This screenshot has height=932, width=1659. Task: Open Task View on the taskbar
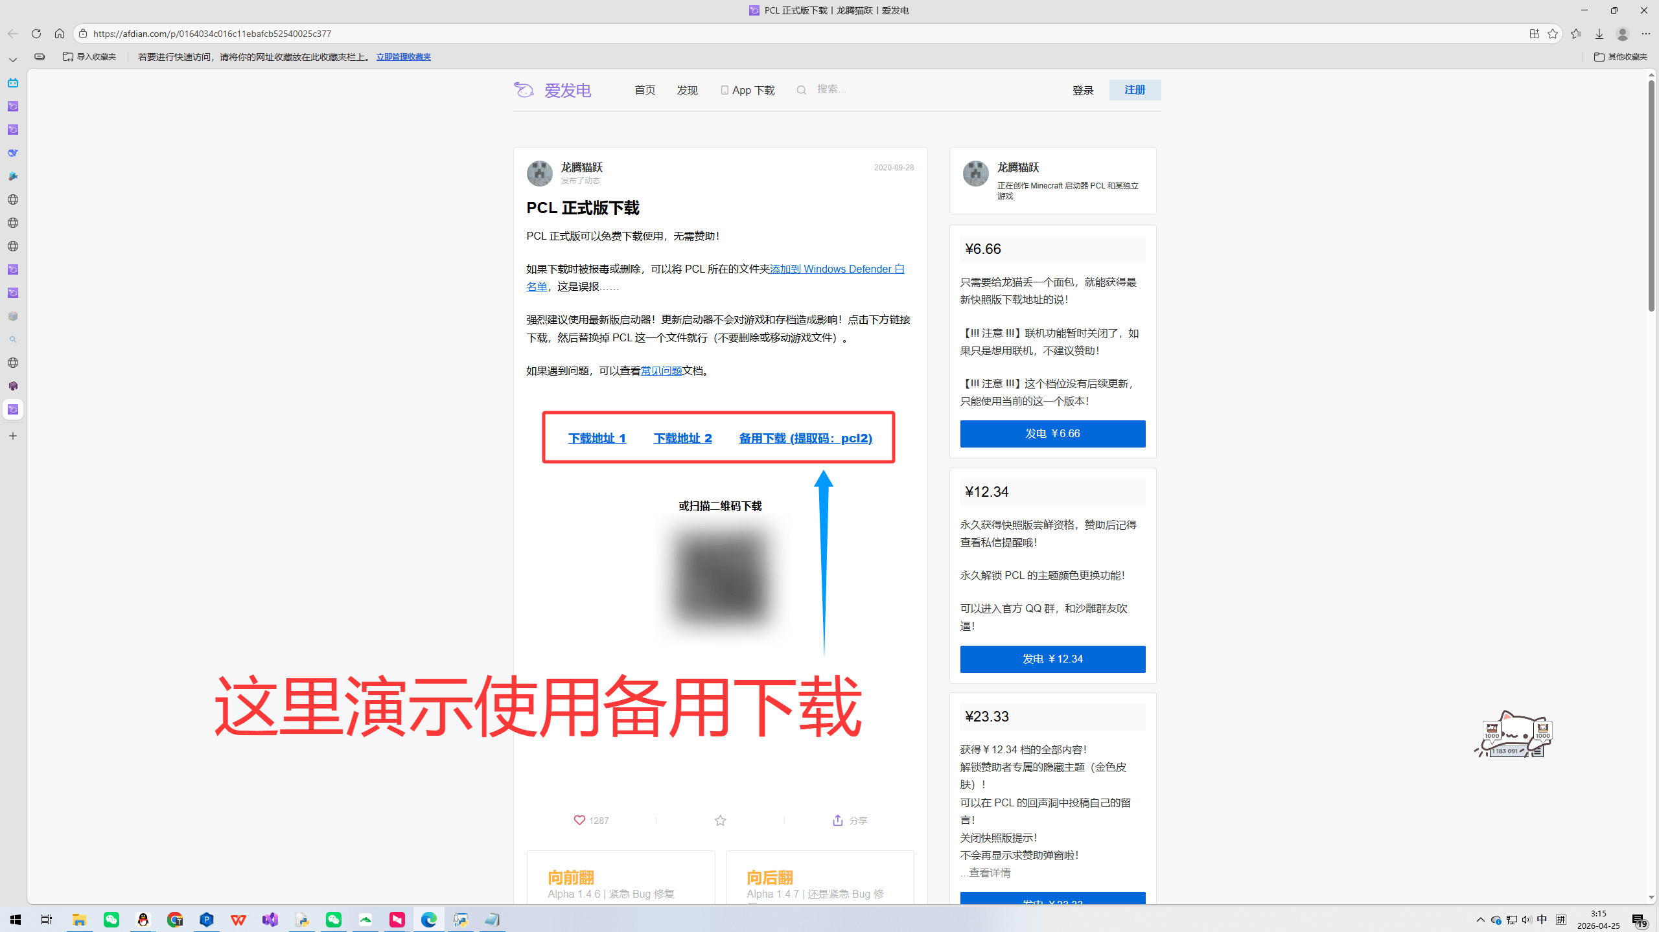47,920
